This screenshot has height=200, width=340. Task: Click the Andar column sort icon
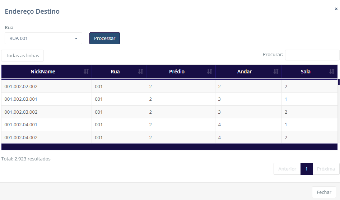point(276,72)
